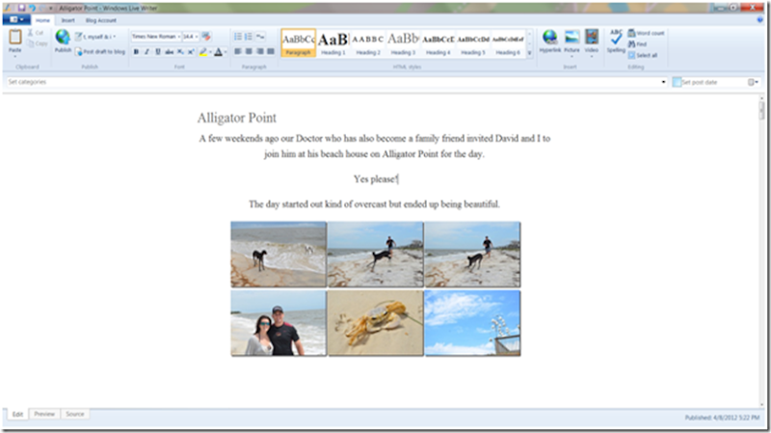
Task: Insert a bulleted list
Action: pyautogui.click(x=237, y=37)
